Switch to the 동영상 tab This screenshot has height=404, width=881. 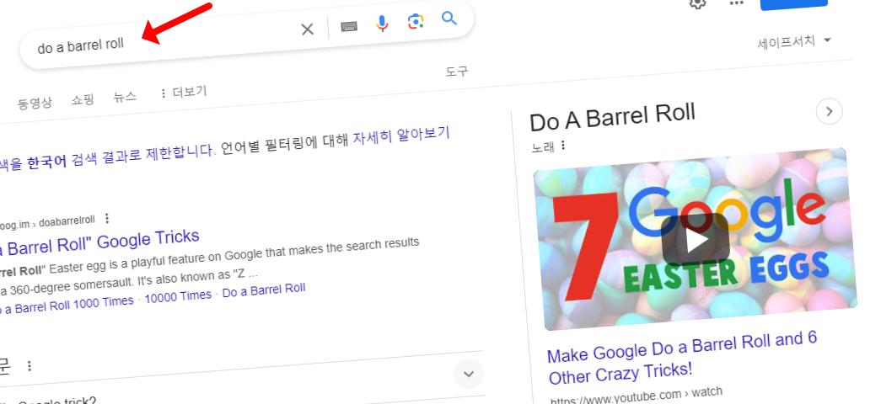35,103
